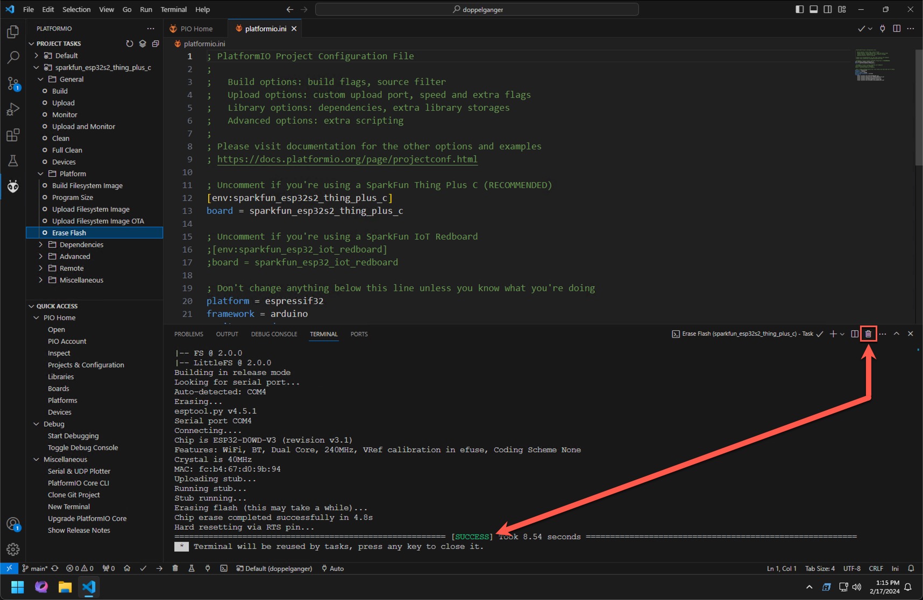Refresh Project Tasks list

point(129,44)
